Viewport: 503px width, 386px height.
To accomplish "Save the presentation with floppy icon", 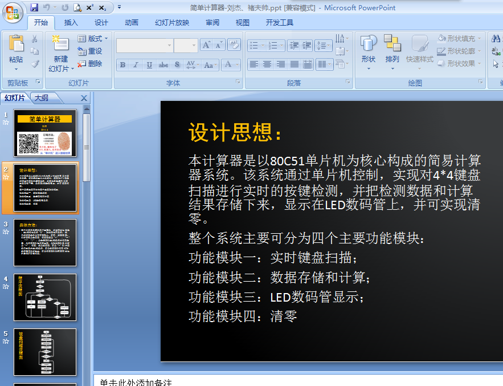I will (34, 7).
